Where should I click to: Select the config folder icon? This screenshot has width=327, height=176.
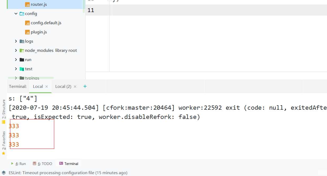(22, 14)
